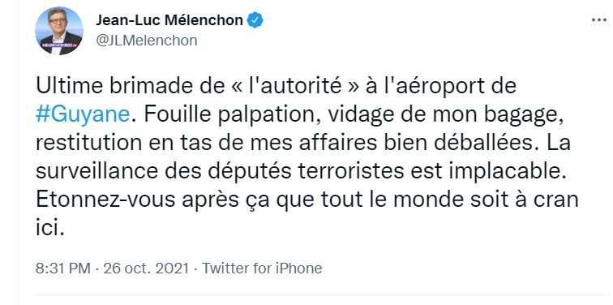Click the MELENCHON2022 banner on the avatar
The height and width of the screenshot is (305, 613).
click(x=59, y=45)
